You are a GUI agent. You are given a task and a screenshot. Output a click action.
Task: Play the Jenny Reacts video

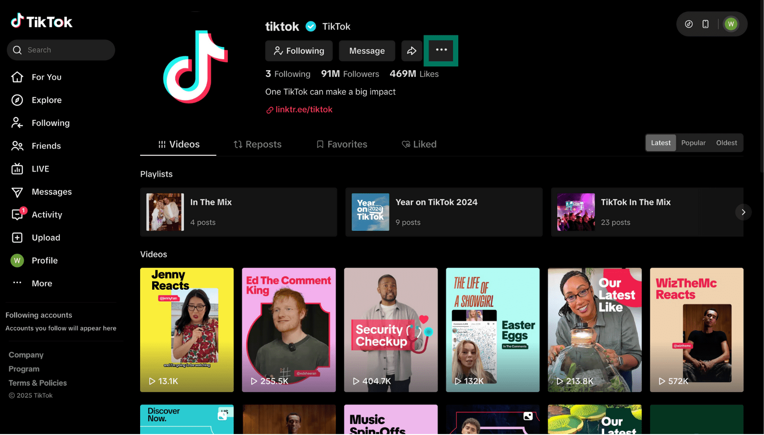[187, 330]
